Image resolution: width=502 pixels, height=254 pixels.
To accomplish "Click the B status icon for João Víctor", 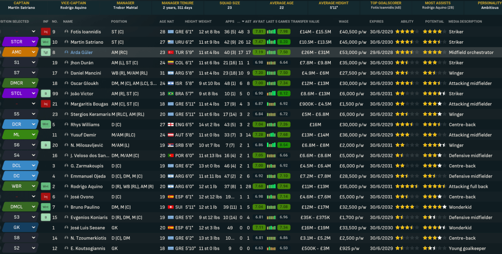I will click(x=46, y=94).
